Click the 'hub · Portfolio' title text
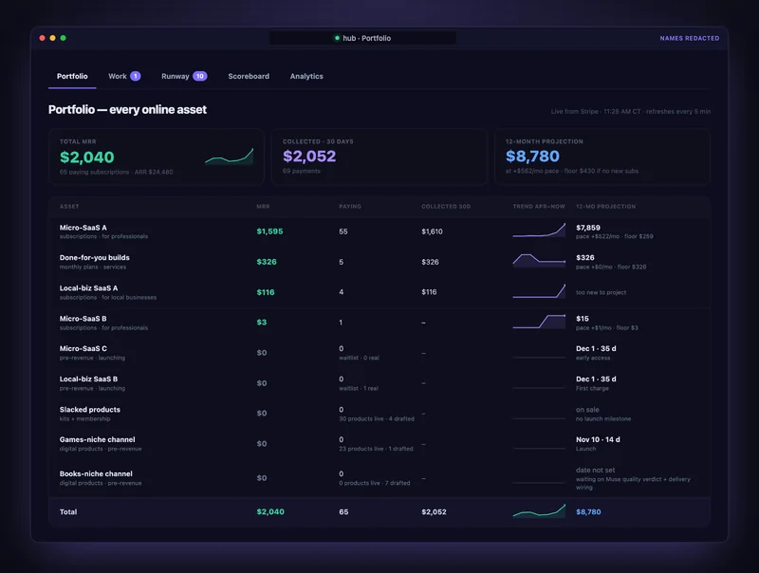The image size is (759, 573). tap(366, 38)
